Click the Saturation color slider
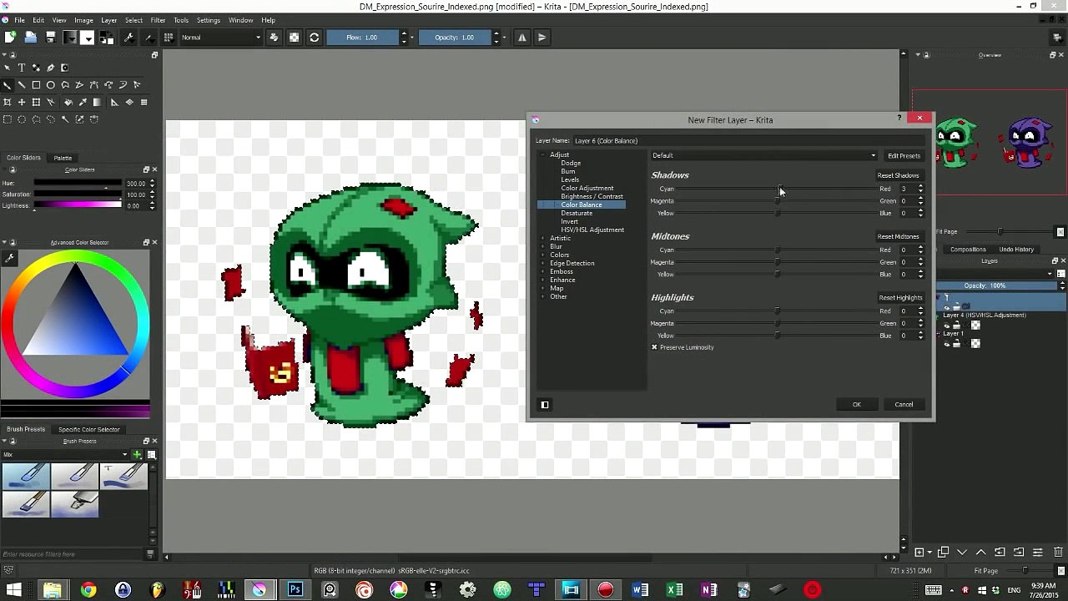 coord(78,194)
